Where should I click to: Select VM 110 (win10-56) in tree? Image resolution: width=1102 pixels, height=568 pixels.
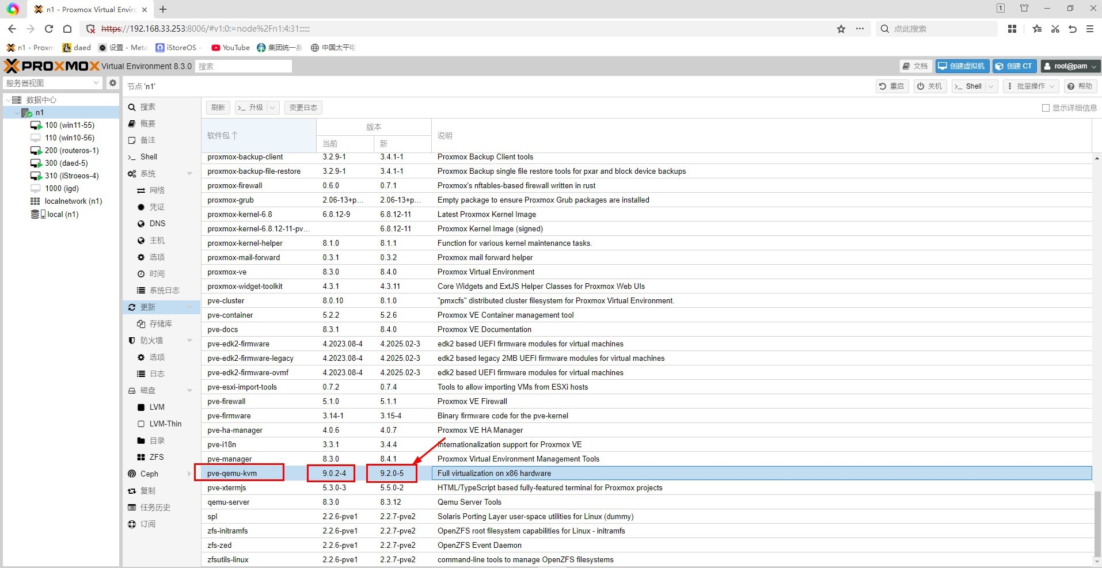[69, 138]
